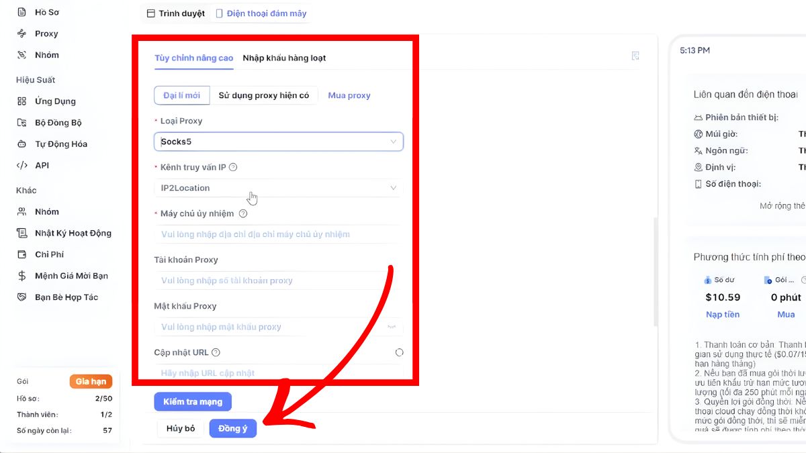
Task: Open Ứng Dụng from the sidebar
Action: click(x=50, y=101)
